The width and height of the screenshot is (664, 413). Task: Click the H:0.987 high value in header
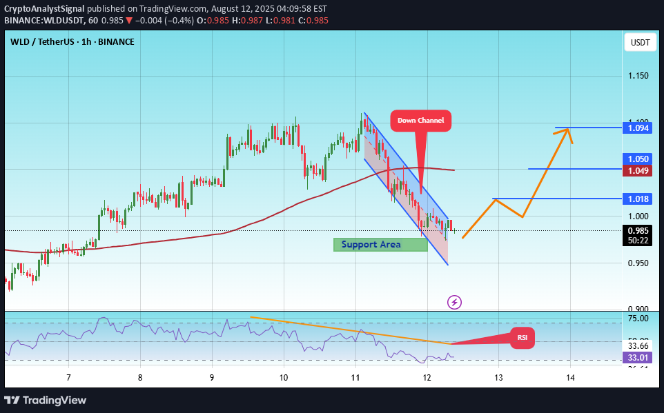(x=247, y=20)
